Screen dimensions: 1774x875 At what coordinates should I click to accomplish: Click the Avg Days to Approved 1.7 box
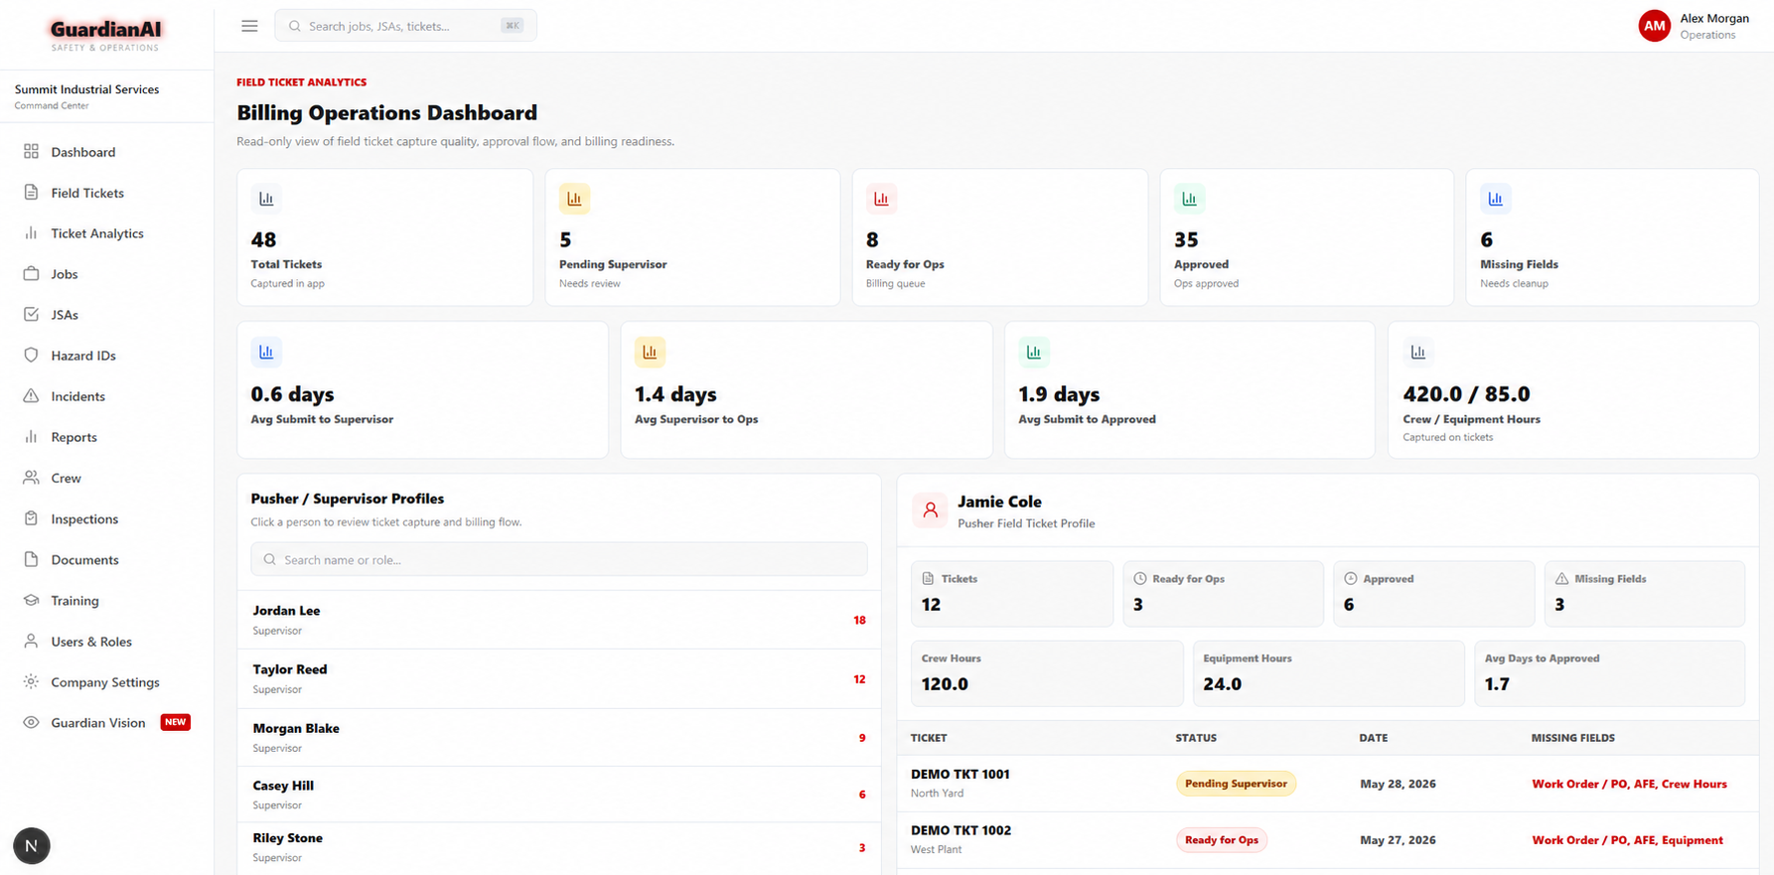(x=1609, y=673)
